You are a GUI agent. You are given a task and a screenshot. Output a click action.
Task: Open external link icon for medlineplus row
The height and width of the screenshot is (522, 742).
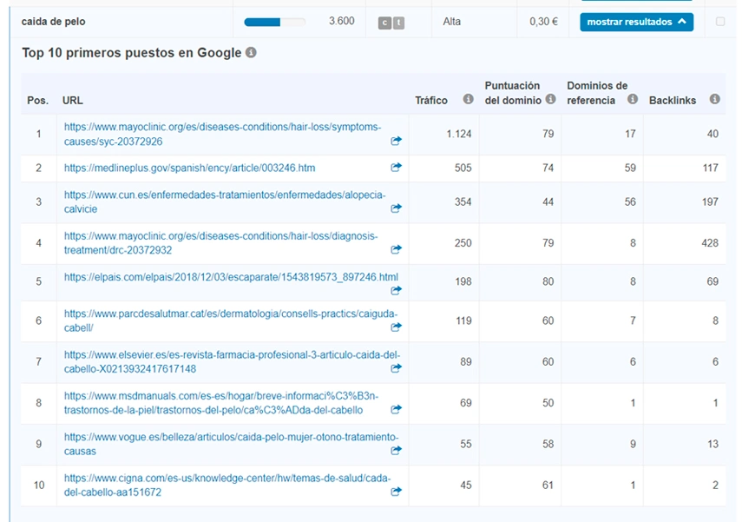(396, 168)
